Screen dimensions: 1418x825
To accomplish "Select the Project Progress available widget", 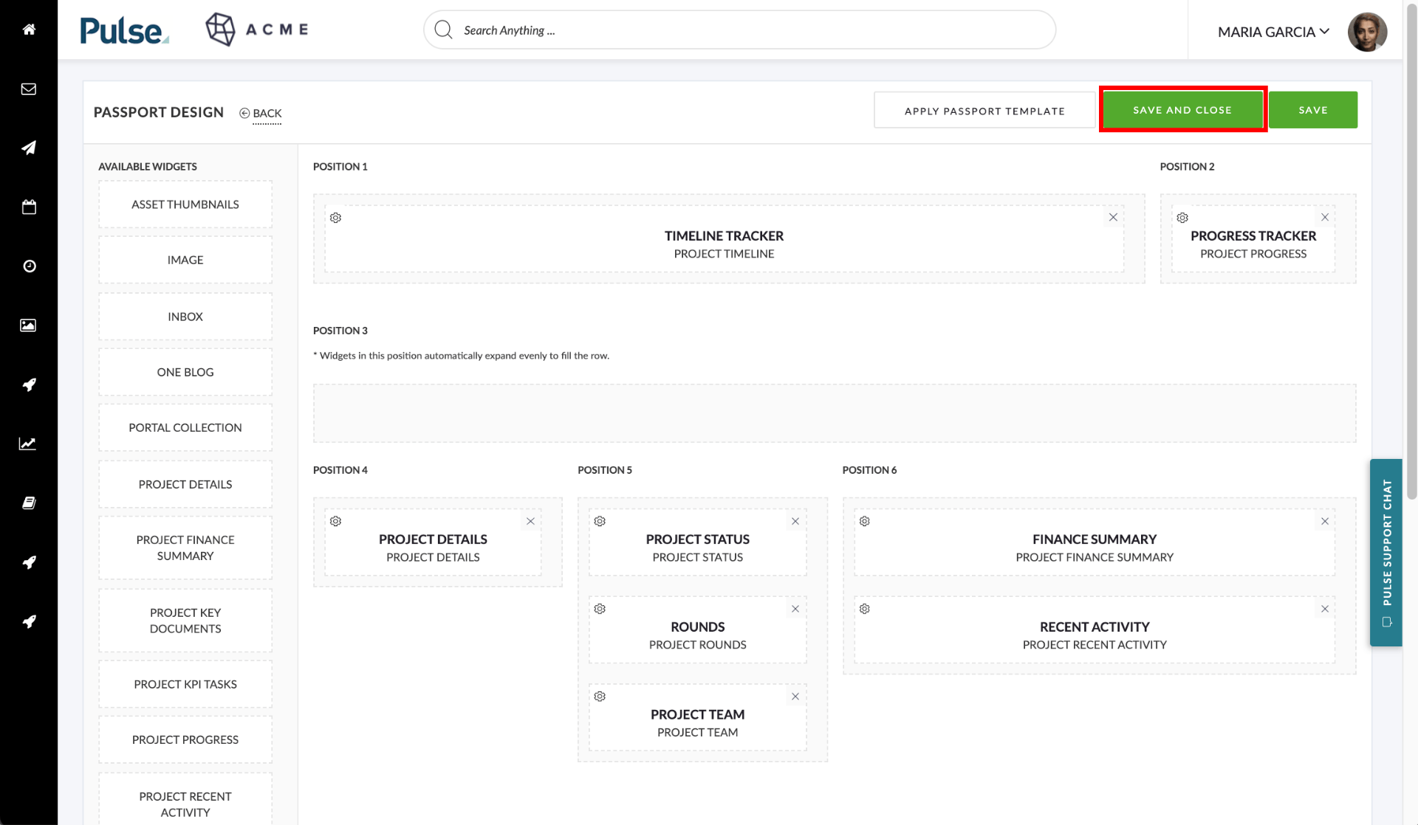I will click(185, 739).
